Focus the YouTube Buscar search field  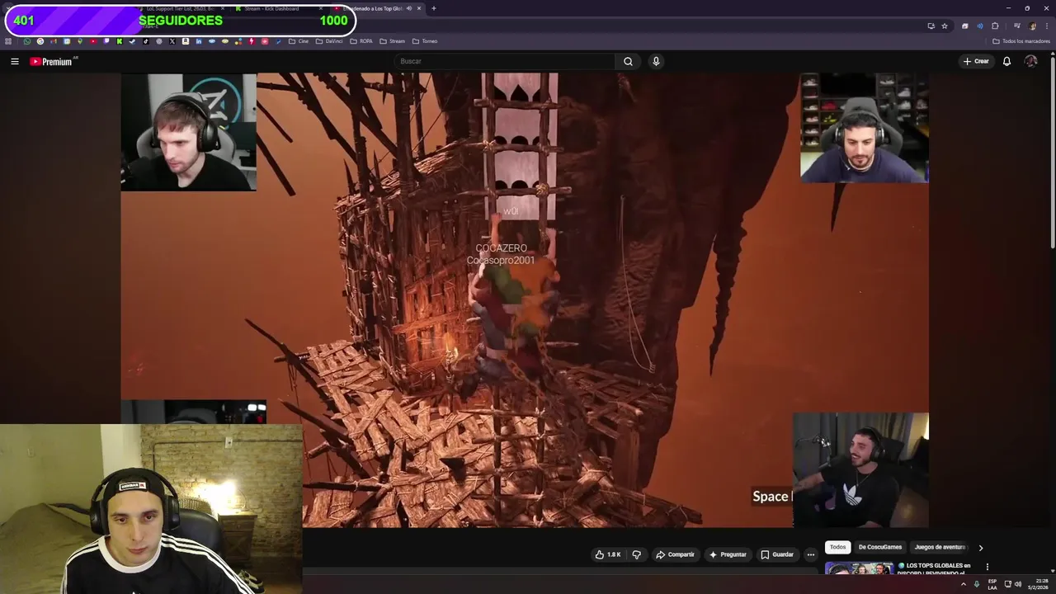click(505, 61)
